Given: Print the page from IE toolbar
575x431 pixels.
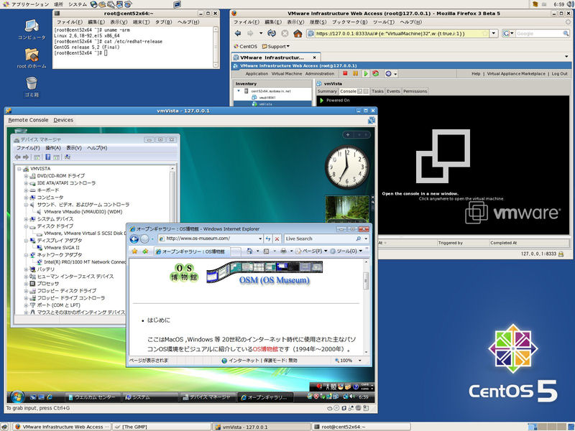Looking at the screenshot, I should [283, 251].
